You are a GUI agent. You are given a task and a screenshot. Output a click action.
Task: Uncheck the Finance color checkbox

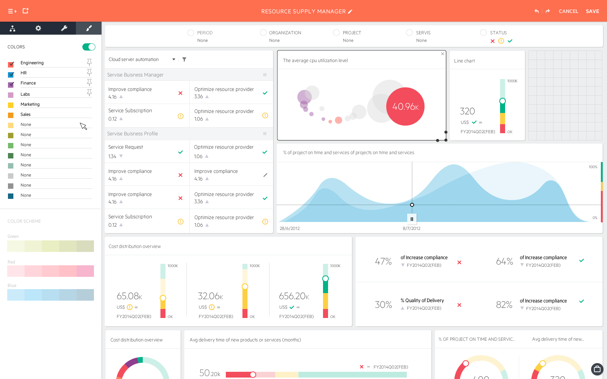11,84
